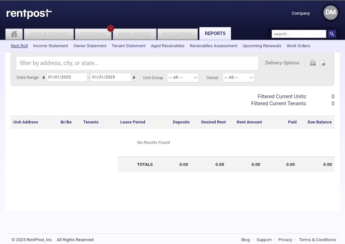Open the Tenant Statement report
Viewport: 345px width, 244px height.
coord(128,46)
